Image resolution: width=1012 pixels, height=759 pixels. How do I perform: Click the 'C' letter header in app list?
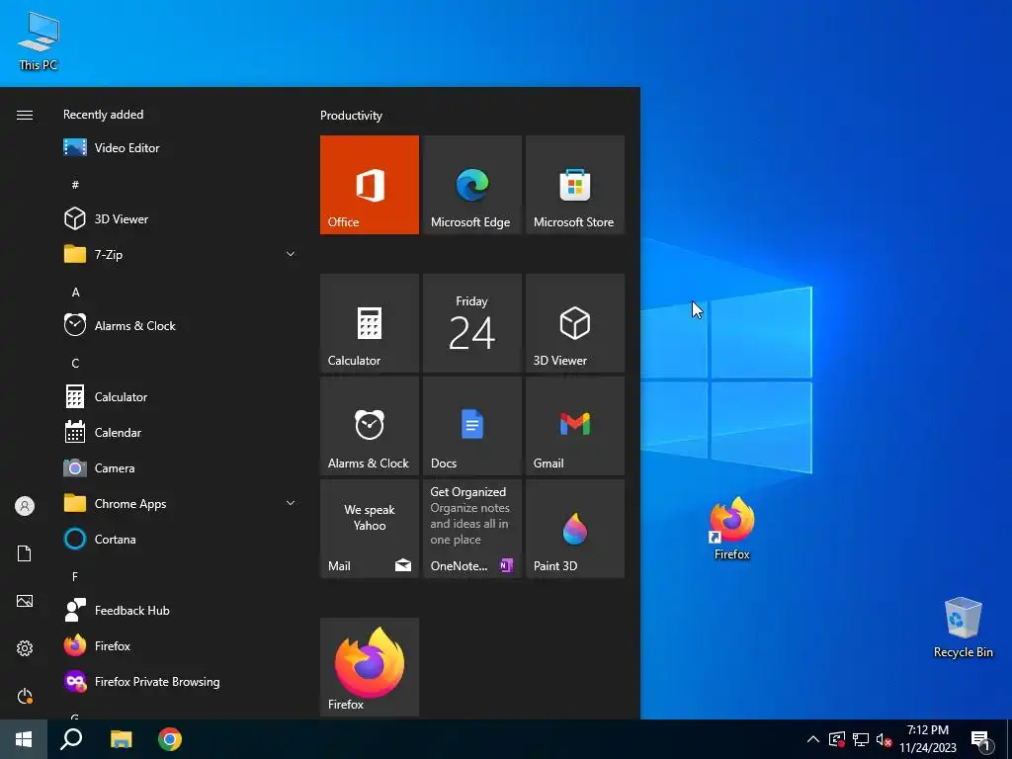click(x=75, y=363)
